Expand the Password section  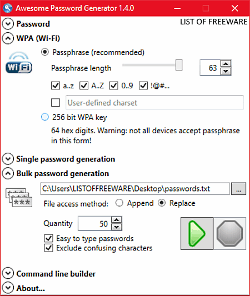(x=8, y=24)
